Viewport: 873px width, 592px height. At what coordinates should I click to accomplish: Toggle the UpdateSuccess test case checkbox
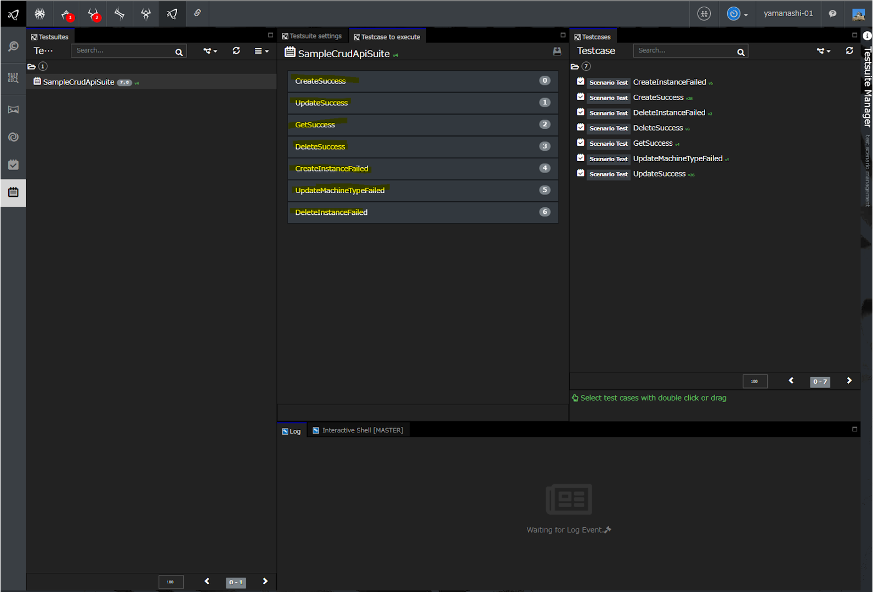580,173
